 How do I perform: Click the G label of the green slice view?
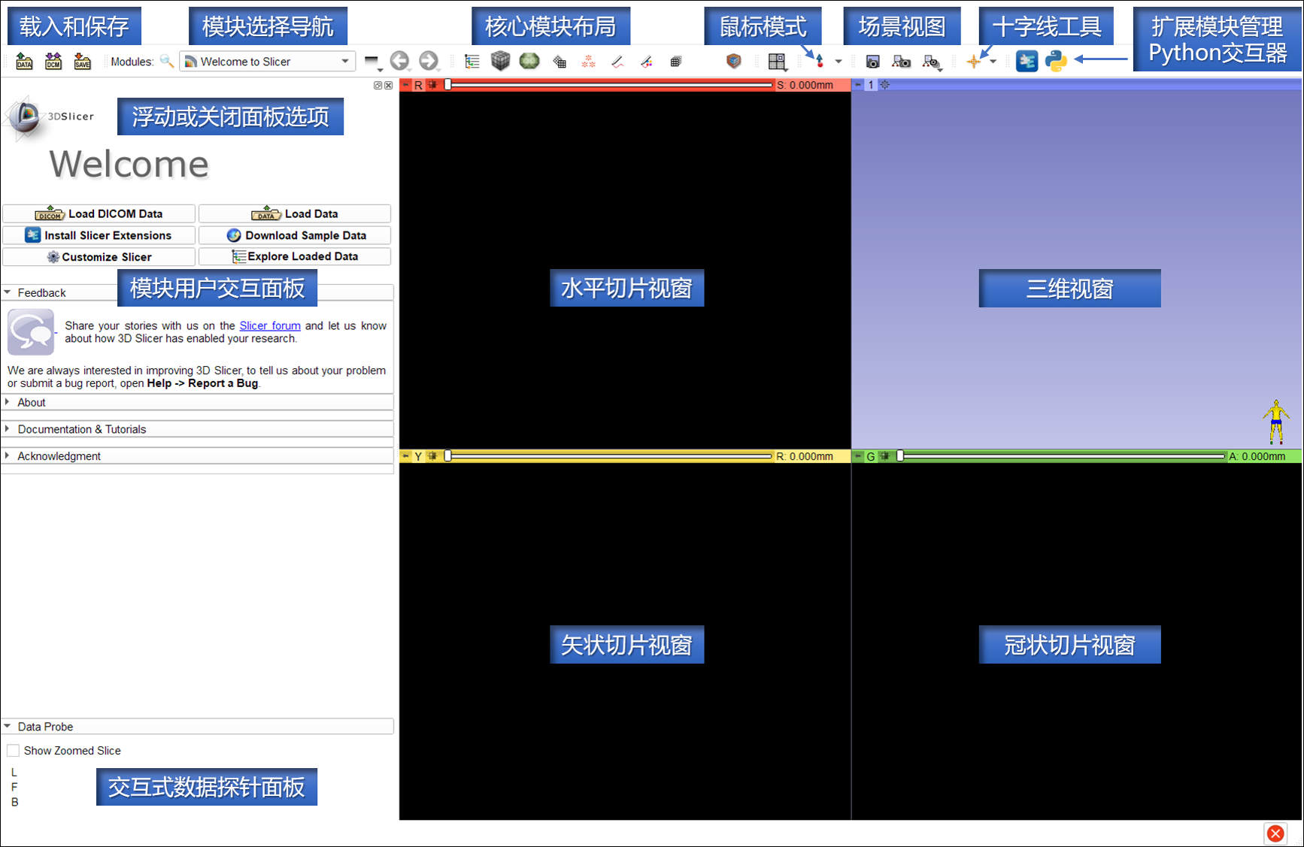point(871,456)
